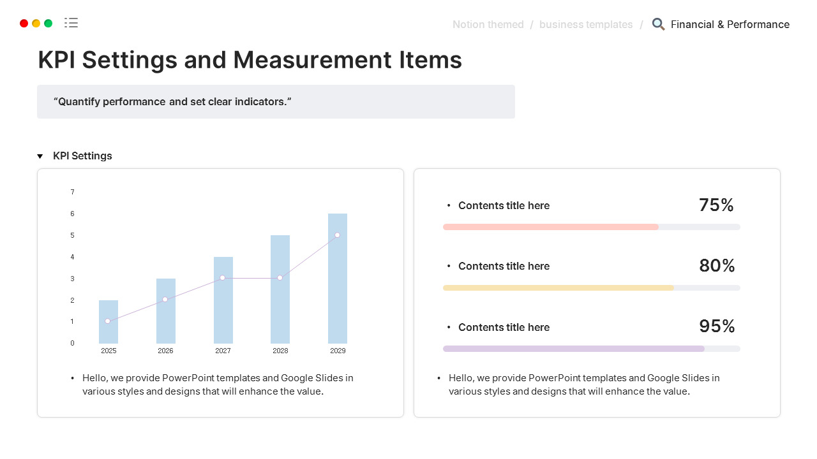Click the bullet before 'Hello, we provide PowerPoint templates'
This screenshot has width=817, height=459.
[73, 377]
